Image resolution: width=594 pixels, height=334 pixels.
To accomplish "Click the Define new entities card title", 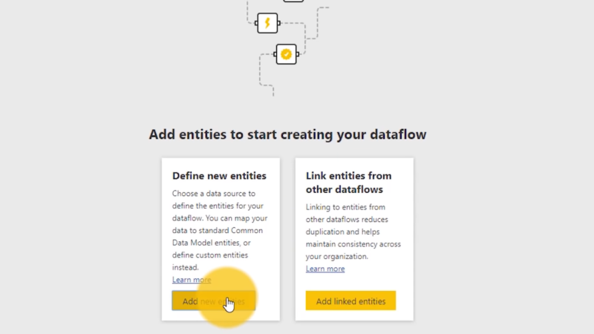I will (x=219, y=176).
